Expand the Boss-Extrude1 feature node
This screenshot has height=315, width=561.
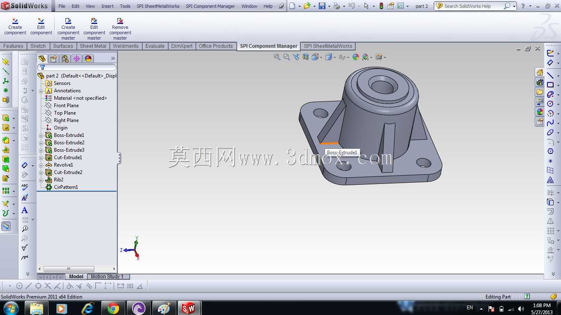(x=41, y=135)
